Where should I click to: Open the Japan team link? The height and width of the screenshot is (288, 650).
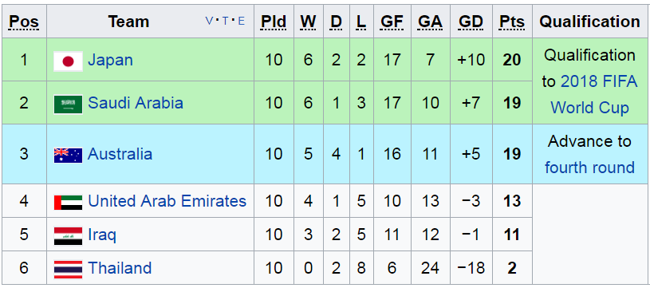(x=110, y=61)
